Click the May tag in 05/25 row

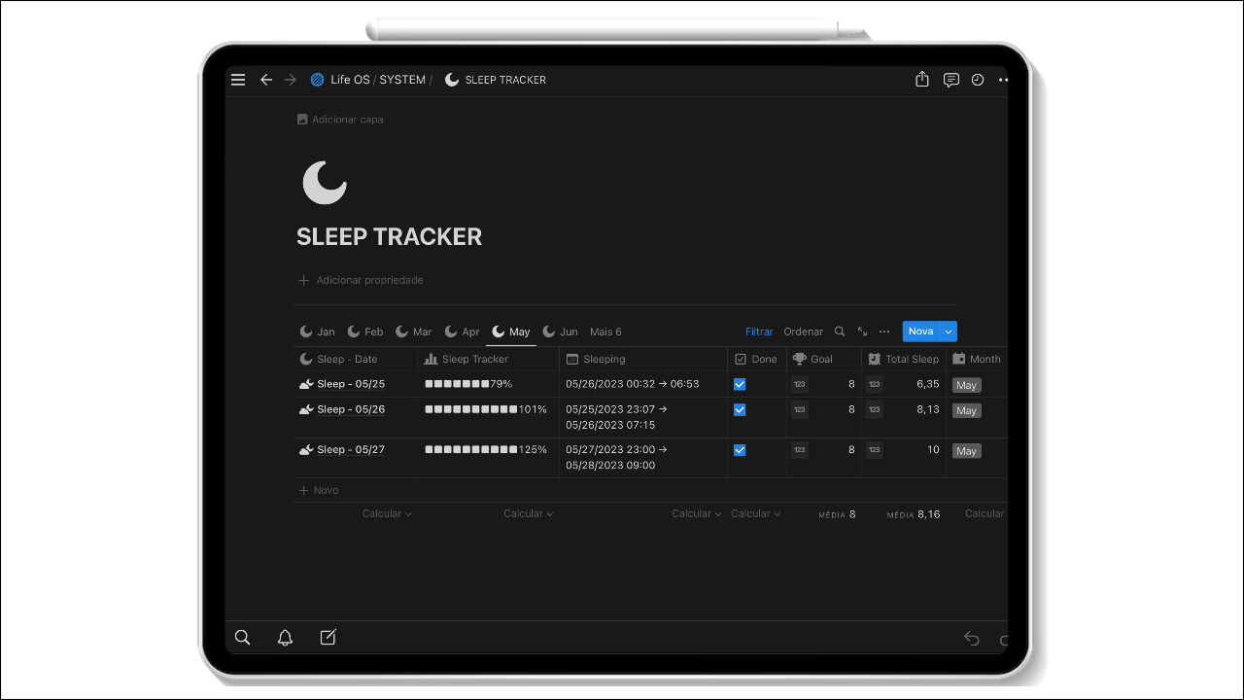(966, 385)
